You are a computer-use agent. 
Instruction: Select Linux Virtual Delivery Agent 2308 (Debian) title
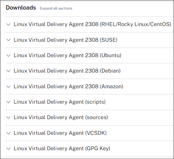67,71
